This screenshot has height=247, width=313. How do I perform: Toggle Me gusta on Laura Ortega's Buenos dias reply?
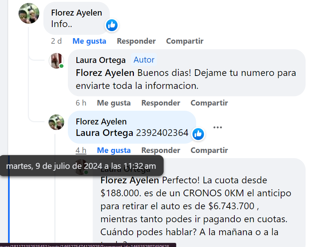pyautogui.click(x=114, y=103)
